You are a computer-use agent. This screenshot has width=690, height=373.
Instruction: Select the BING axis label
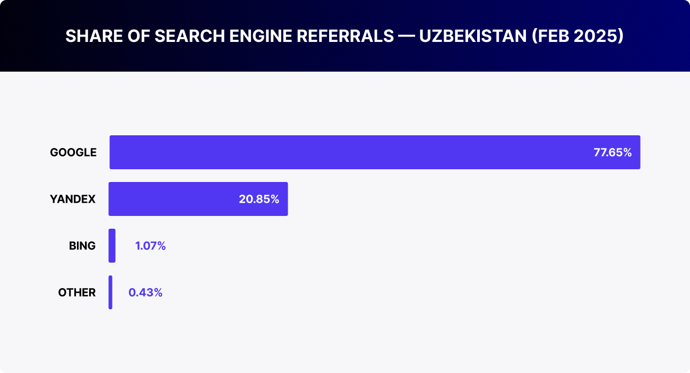[x=82, y=246]
